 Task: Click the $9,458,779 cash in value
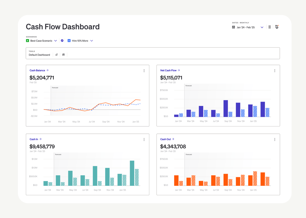(x=42, y=146)
